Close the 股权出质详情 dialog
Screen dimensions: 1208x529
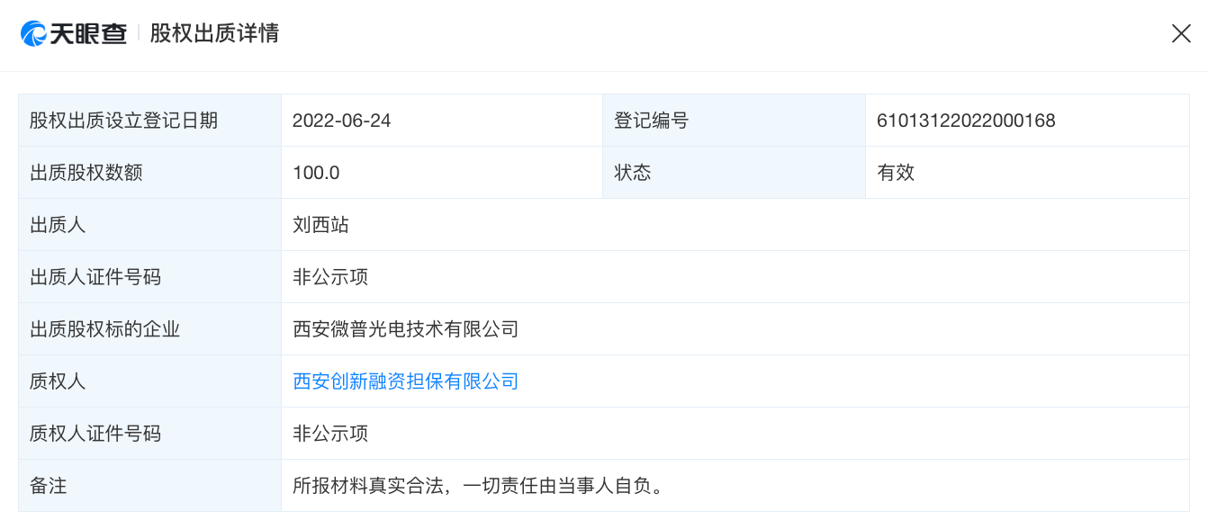point(1181,34)
